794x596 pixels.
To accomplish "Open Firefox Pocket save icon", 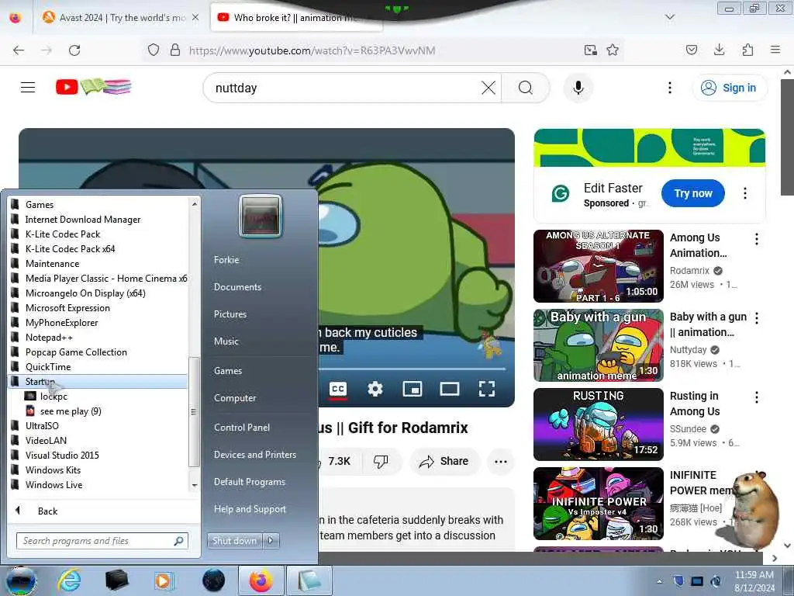I will point(691,50).
